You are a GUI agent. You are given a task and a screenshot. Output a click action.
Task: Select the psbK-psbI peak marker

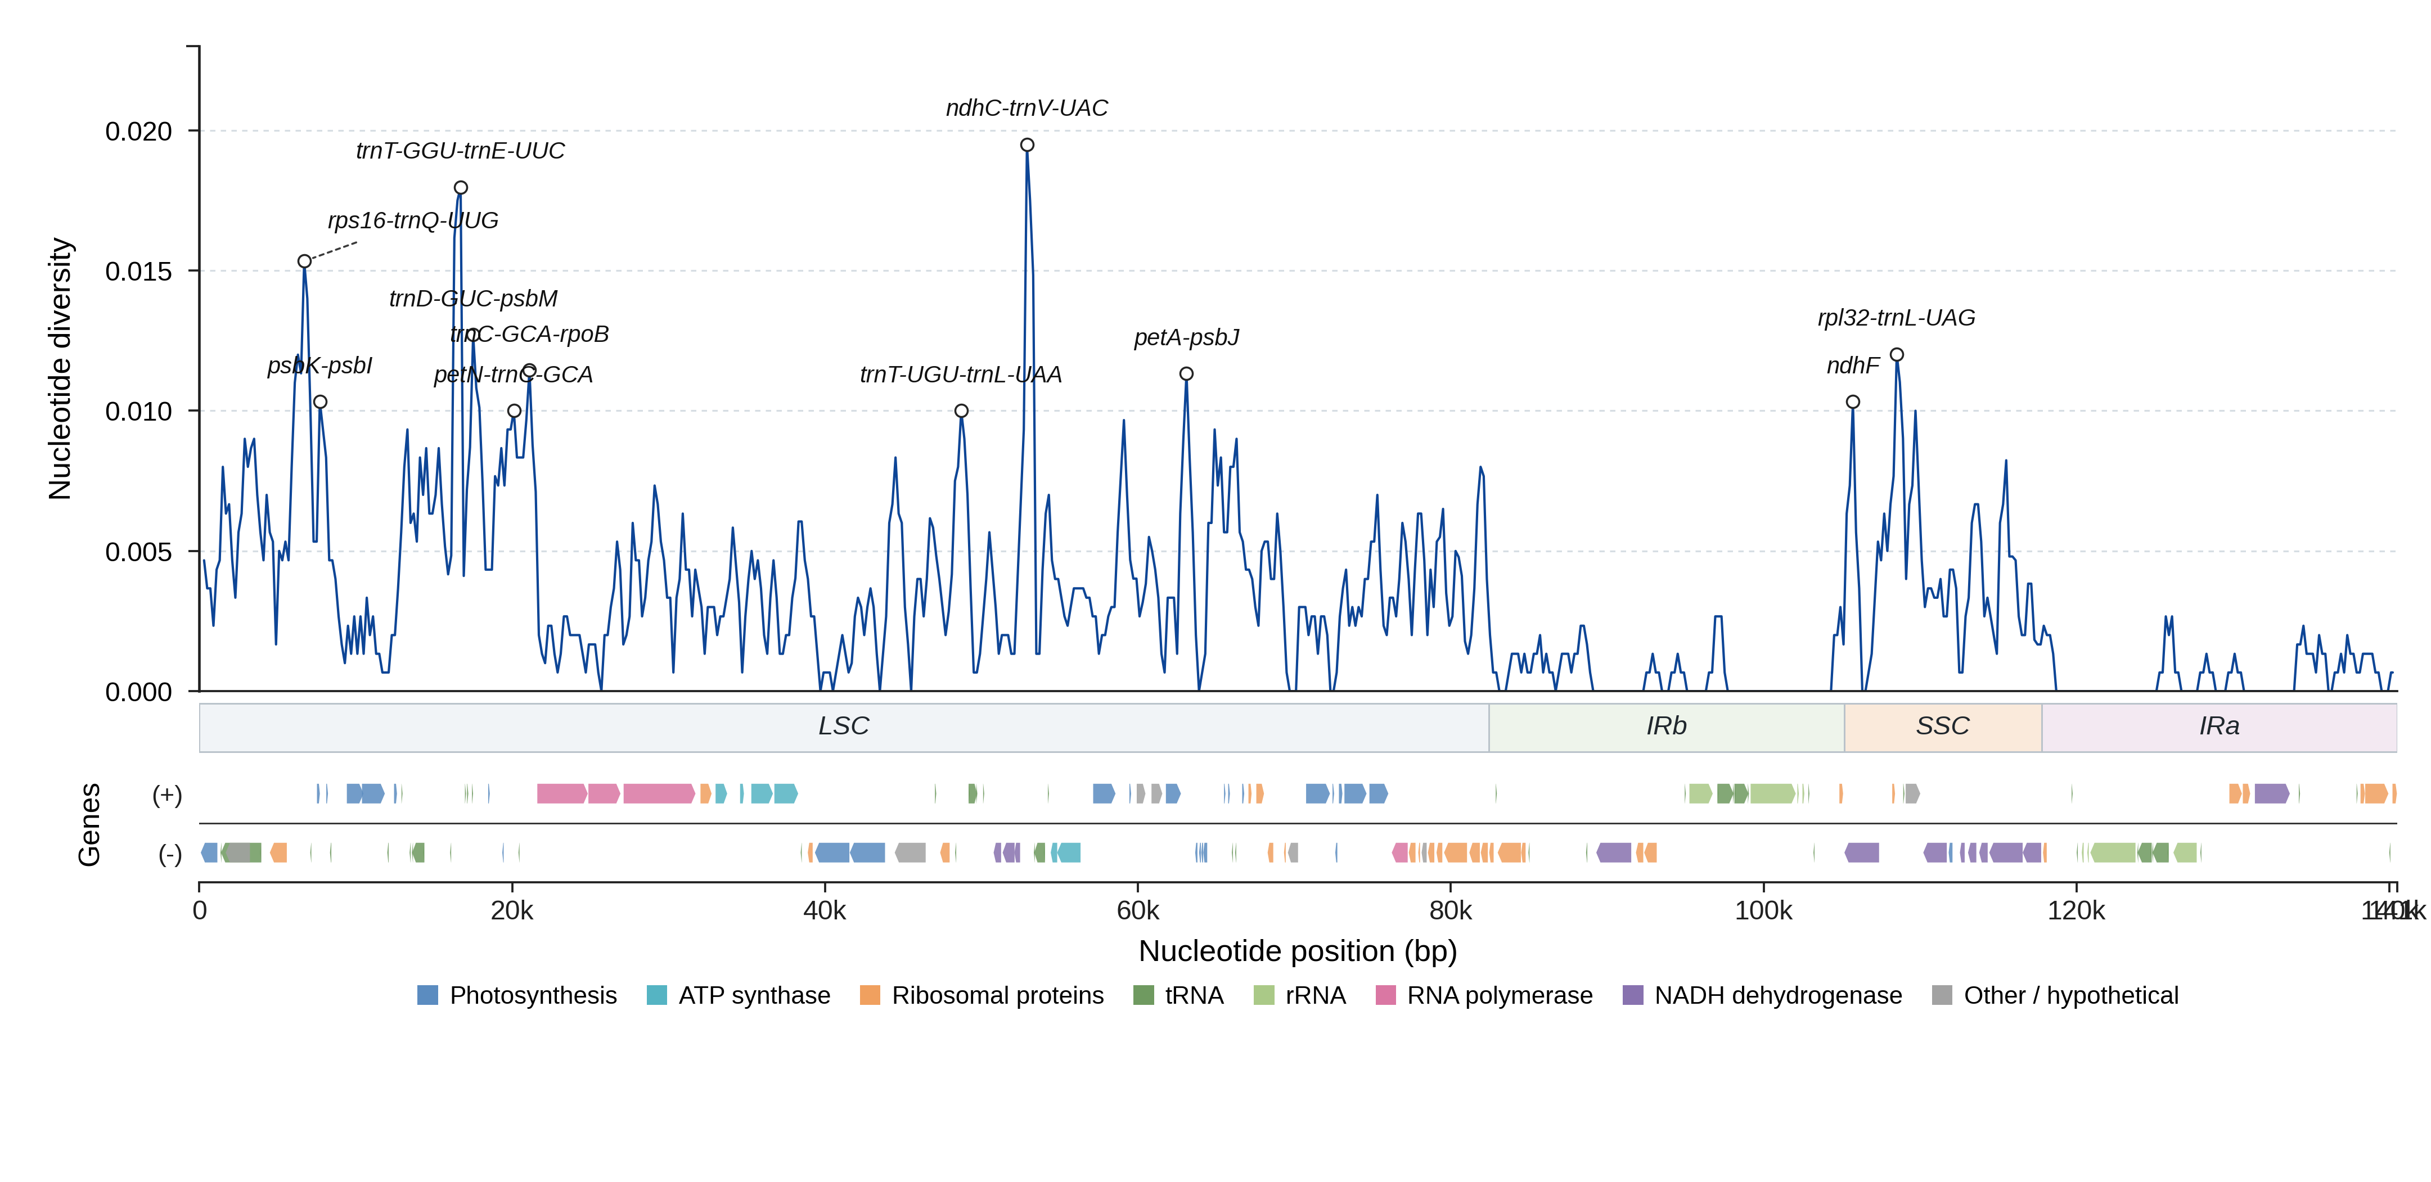[321, 402]
